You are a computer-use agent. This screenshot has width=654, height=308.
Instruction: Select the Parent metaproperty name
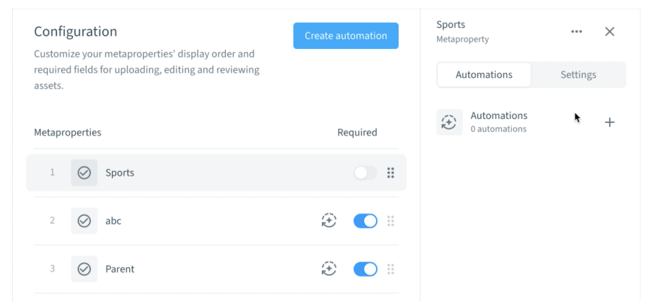coord(120,269)
